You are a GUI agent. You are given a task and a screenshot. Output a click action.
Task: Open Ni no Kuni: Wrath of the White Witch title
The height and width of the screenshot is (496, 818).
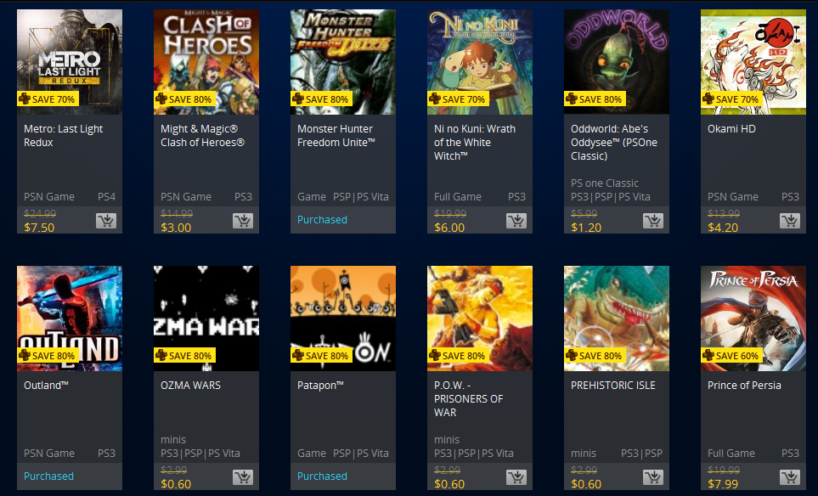474,143
